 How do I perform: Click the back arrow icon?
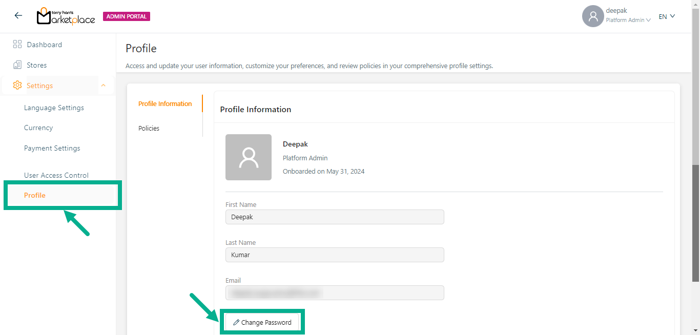point(18,16)
